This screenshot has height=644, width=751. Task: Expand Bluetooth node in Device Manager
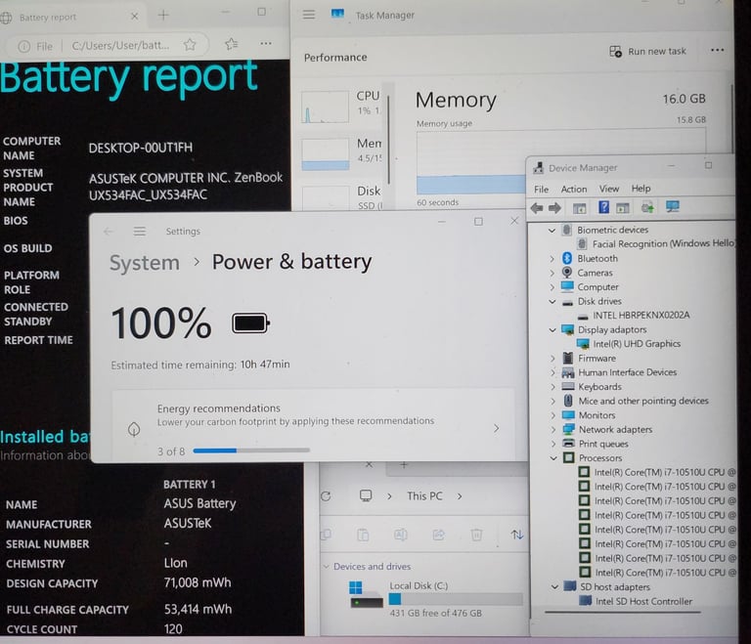click(552, 259)
